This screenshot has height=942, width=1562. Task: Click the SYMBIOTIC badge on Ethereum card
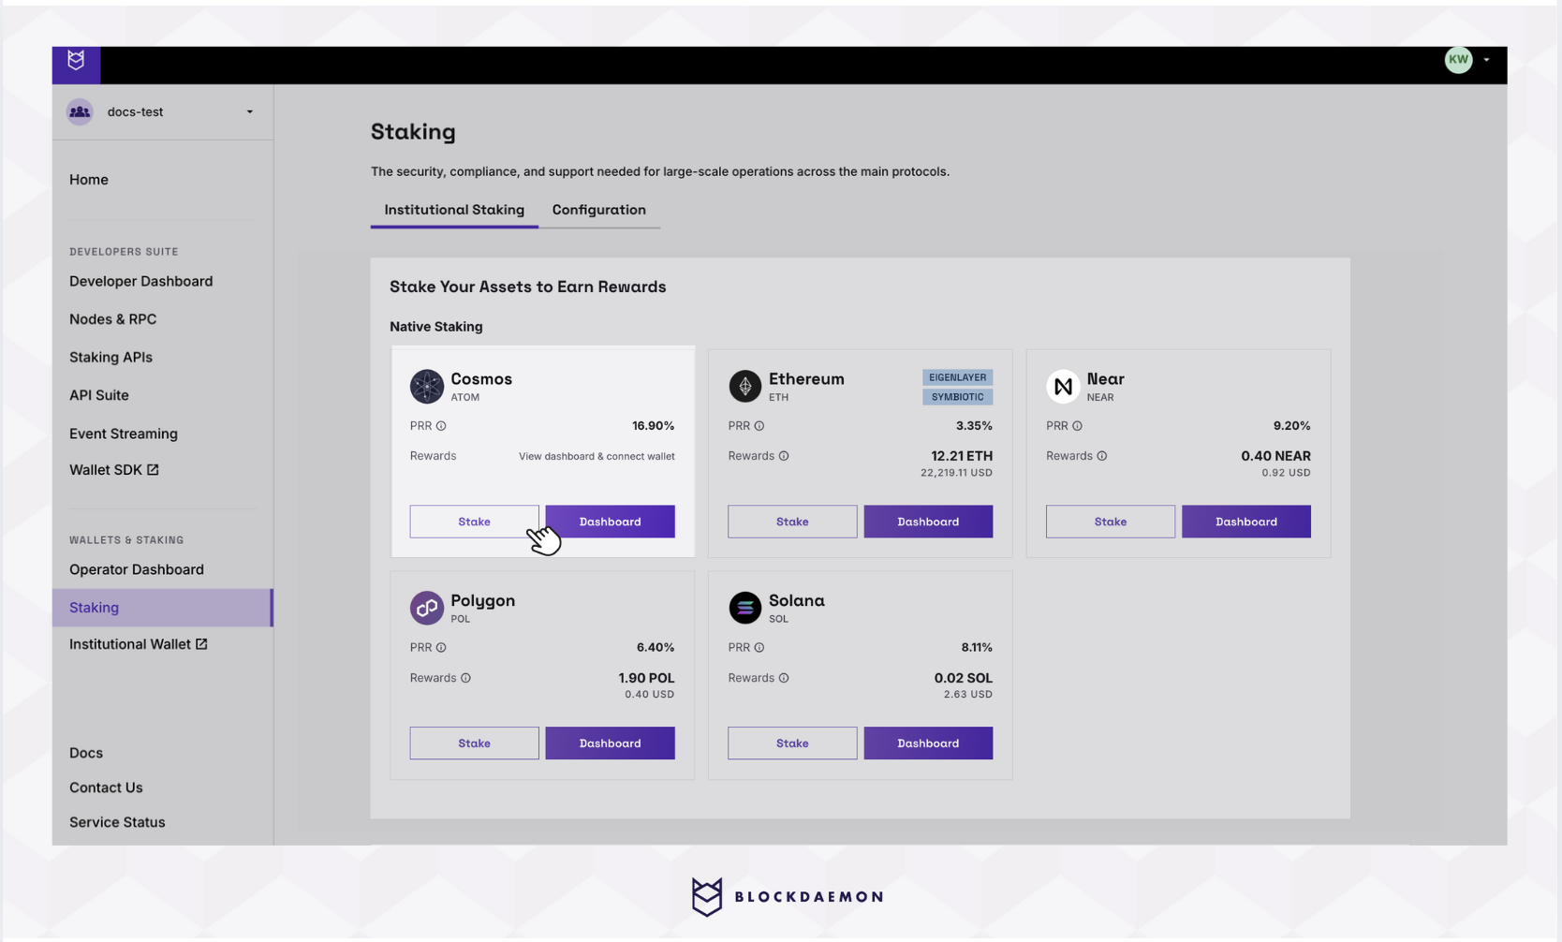coord(957,397)
